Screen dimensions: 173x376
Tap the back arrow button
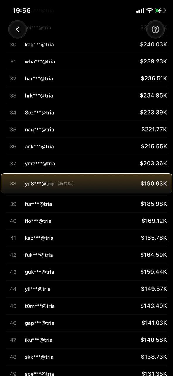click(x=18, y=29)
